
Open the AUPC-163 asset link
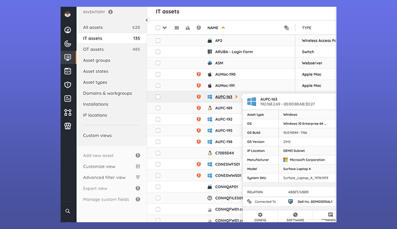coord(224,97)
